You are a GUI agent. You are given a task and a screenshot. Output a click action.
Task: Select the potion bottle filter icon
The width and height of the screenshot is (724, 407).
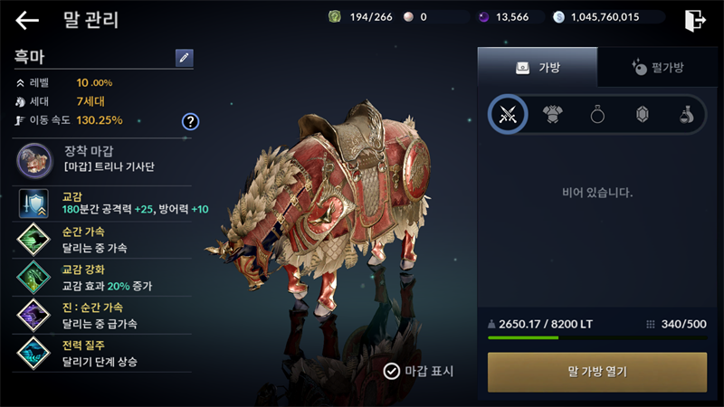[687, 114]
